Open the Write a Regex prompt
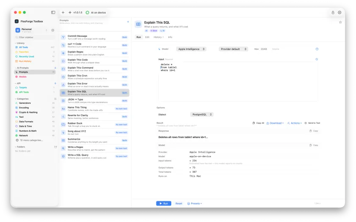Image resolution: width=356 pixels, height=222 pixels. point(95,148)
